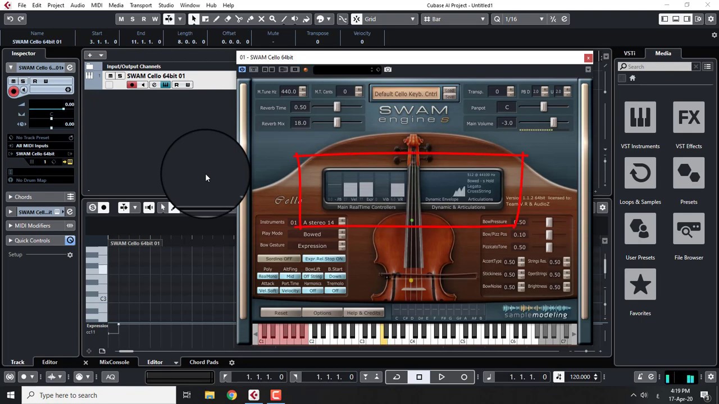Toggle Sordino OFF in SWAM plugin
The width and height of the screenshot is (719, 404).
coord(279,259)
